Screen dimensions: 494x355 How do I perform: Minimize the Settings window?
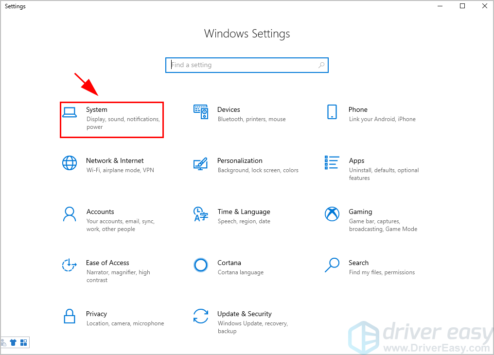[440, 6]
